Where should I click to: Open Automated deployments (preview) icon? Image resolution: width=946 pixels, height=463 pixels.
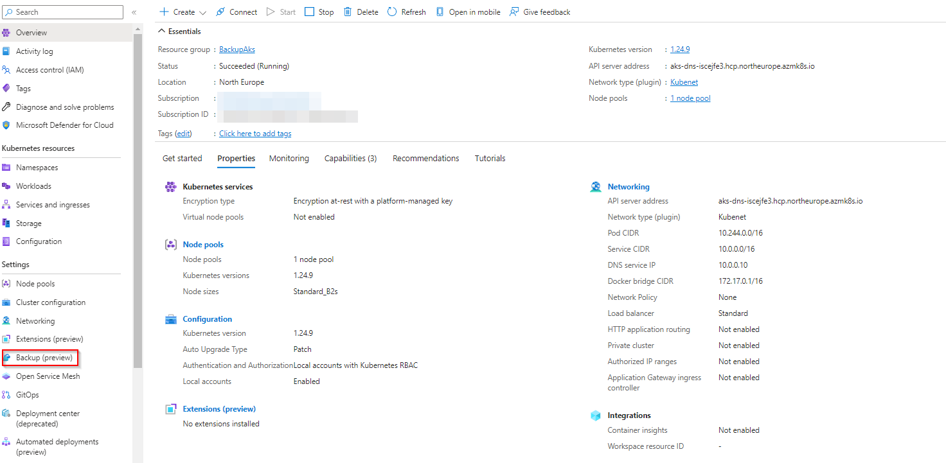(x=6, y=442)
